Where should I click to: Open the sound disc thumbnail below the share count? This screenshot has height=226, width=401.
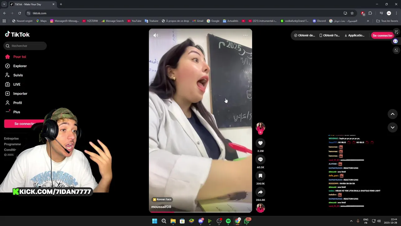coord(260,208)
